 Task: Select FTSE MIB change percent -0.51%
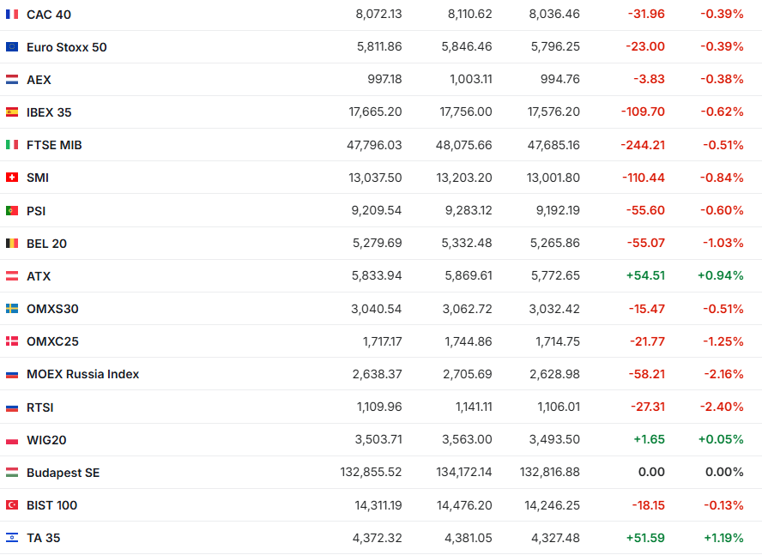(x=723, y=145)
